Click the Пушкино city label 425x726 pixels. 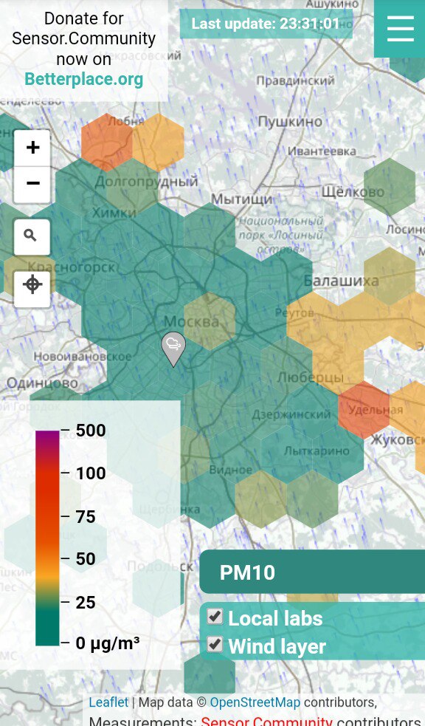(x=290, y=121)
